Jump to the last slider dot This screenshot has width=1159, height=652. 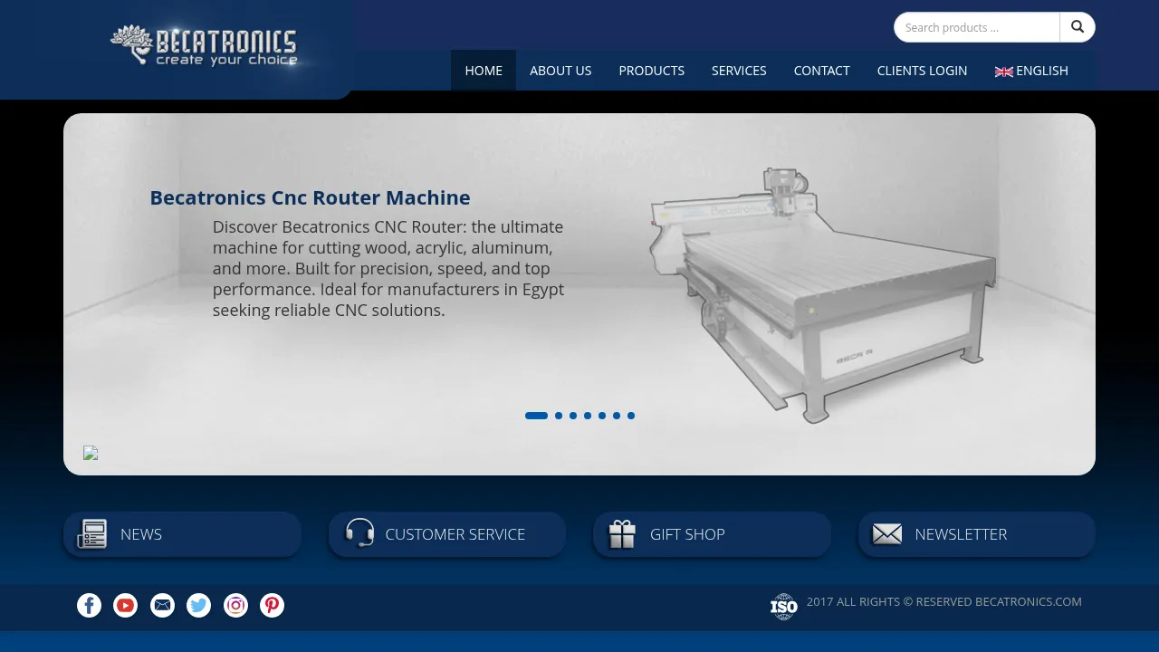pos(631,416)
